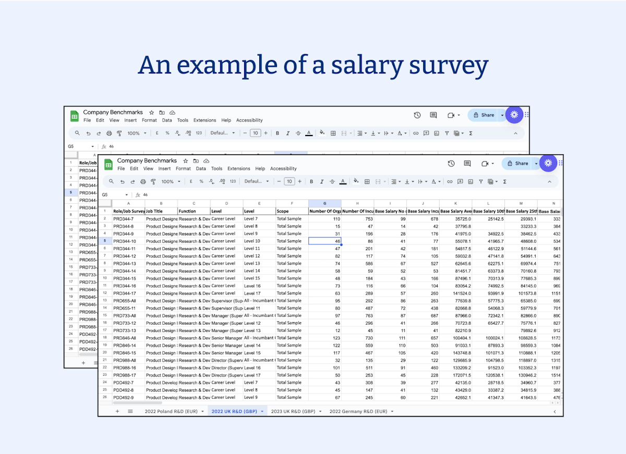Viewport: 626px width, 454px height.
Task: Add a new sheet with the plus button
Action: tap(117, 411)
